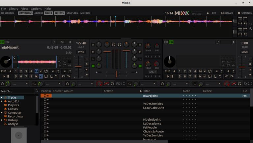Open first effect selector dropdown in FX2
Screen dimensions: 253x143
click(x=148, y=84)
